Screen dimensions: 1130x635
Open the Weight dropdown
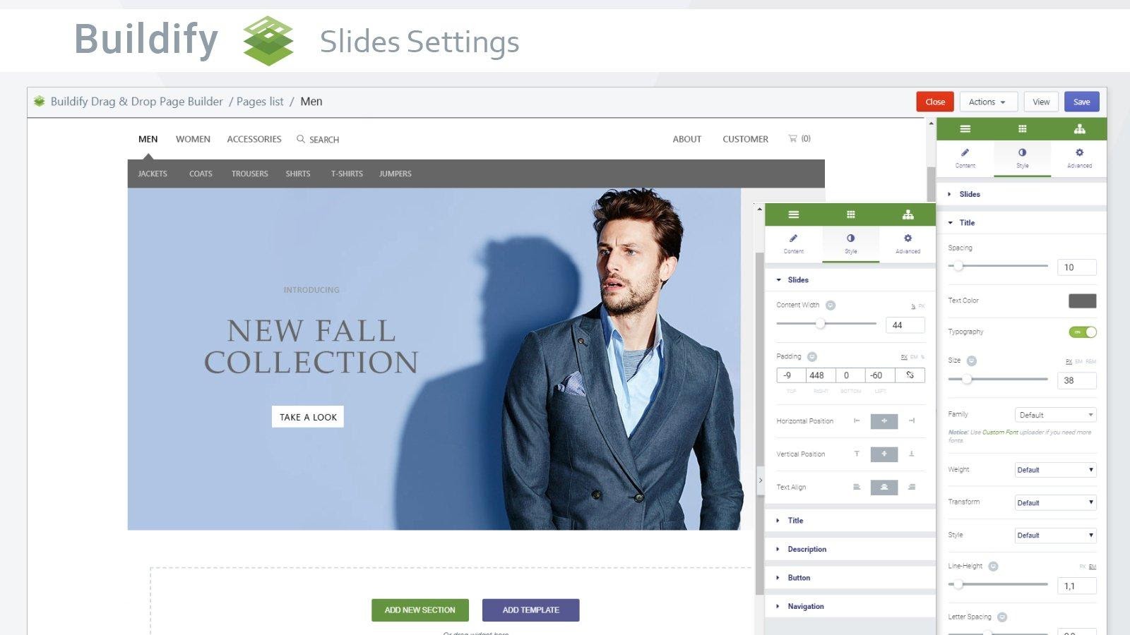click(x=1055, y=470)
